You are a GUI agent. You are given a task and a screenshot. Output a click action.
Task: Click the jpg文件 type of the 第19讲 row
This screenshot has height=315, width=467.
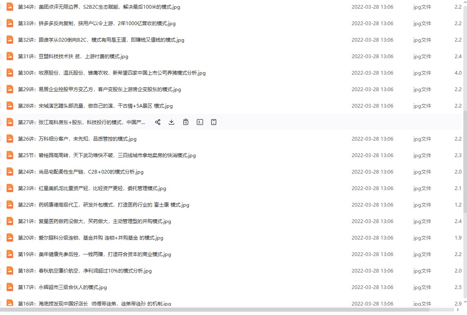pos(422,254)
